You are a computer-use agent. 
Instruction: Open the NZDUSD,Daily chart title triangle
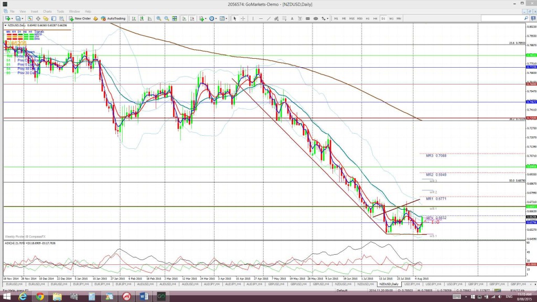coord(5,25)
